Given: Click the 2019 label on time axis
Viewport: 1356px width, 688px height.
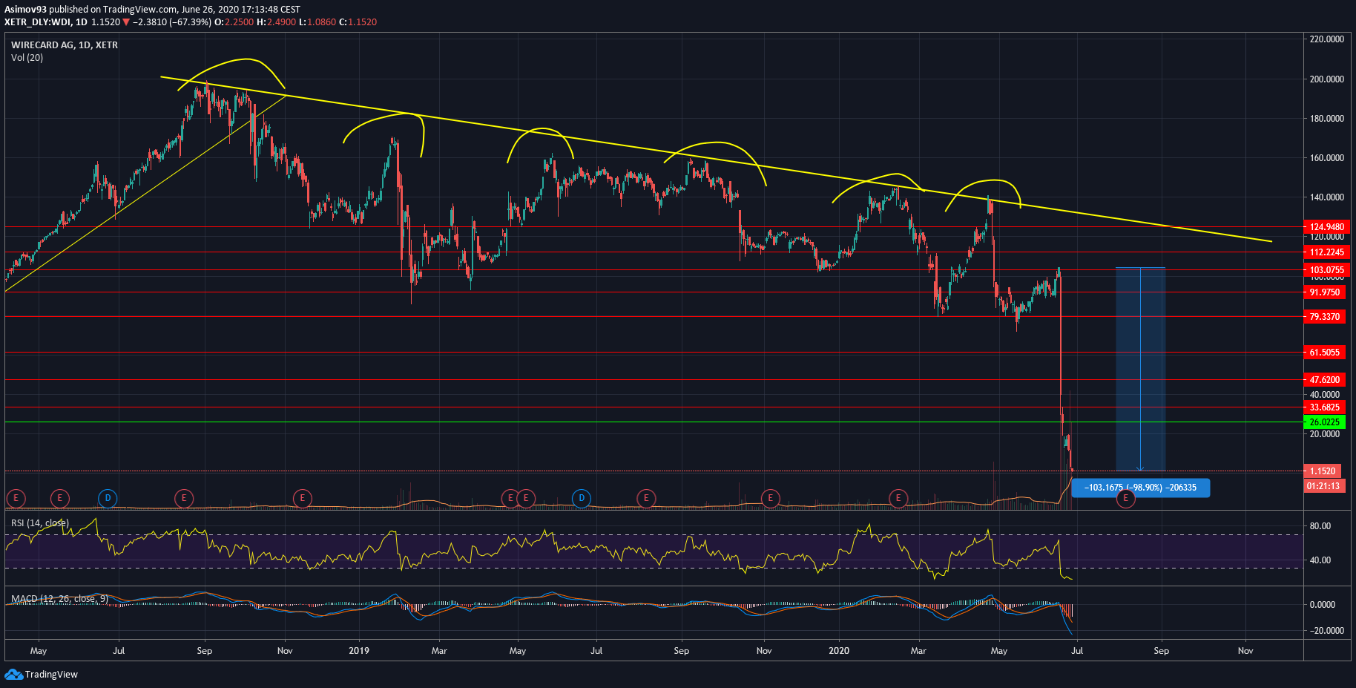Looking at the screenshot, I should [359, 650].
